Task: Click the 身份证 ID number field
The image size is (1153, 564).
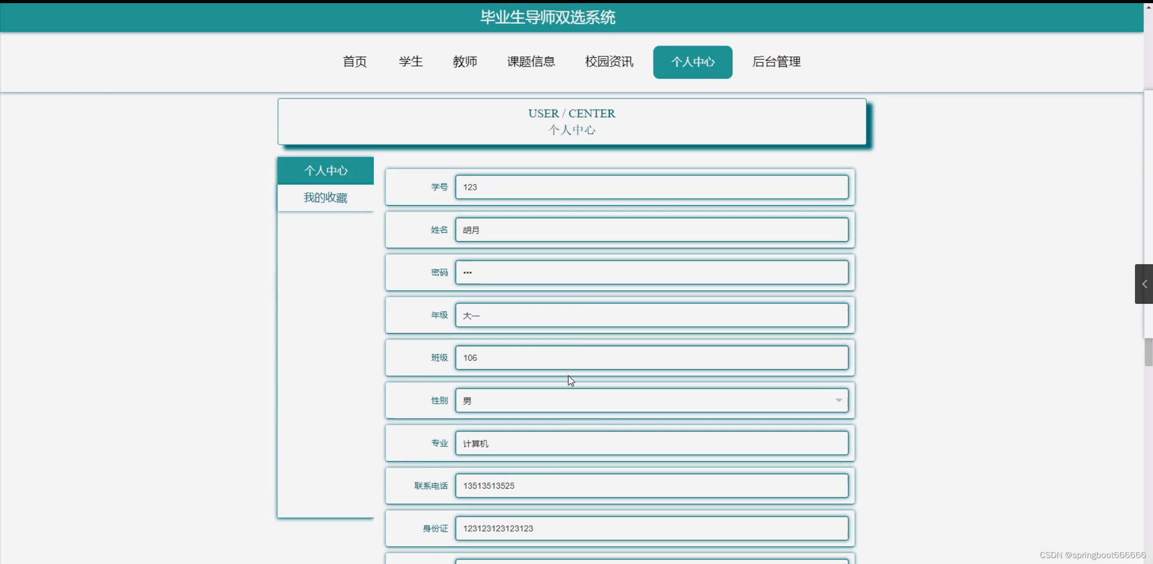Action: pyautogui.click(x=651, y=528)
